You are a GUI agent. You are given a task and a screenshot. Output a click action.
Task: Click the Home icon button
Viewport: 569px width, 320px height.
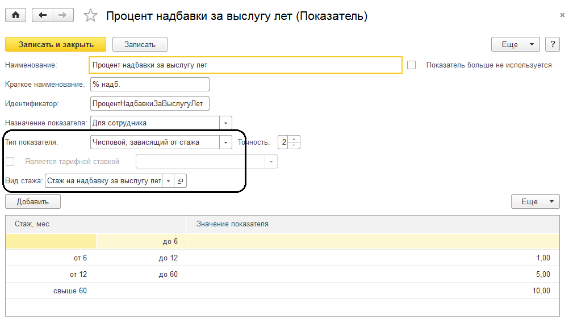pyautogui.click(x=15, y=15)
